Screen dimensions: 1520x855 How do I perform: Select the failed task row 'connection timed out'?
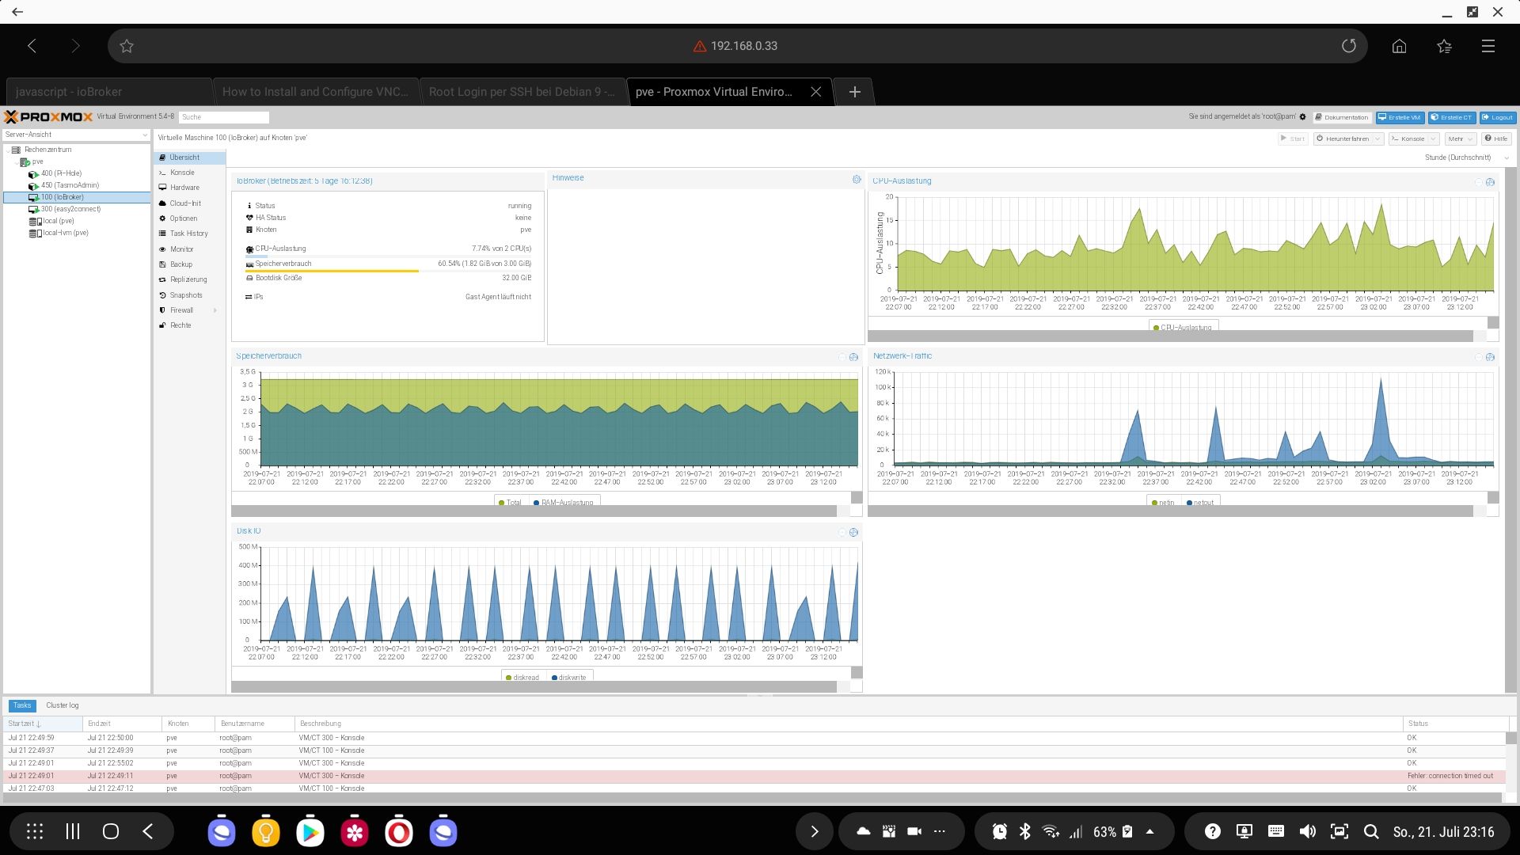pos(753,776)
